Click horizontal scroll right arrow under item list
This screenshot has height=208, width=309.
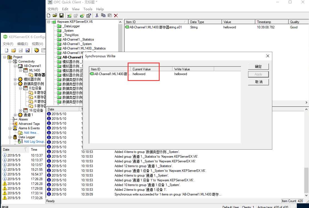(306, 102)
